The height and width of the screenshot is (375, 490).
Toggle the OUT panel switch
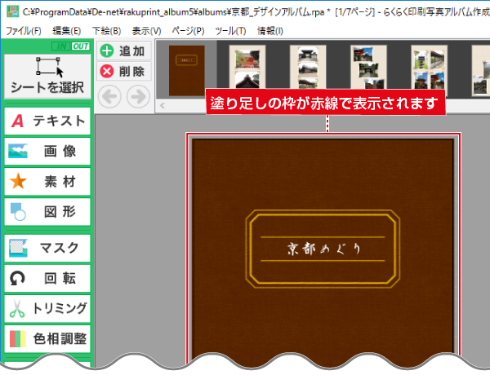click(x=81, y=46)
